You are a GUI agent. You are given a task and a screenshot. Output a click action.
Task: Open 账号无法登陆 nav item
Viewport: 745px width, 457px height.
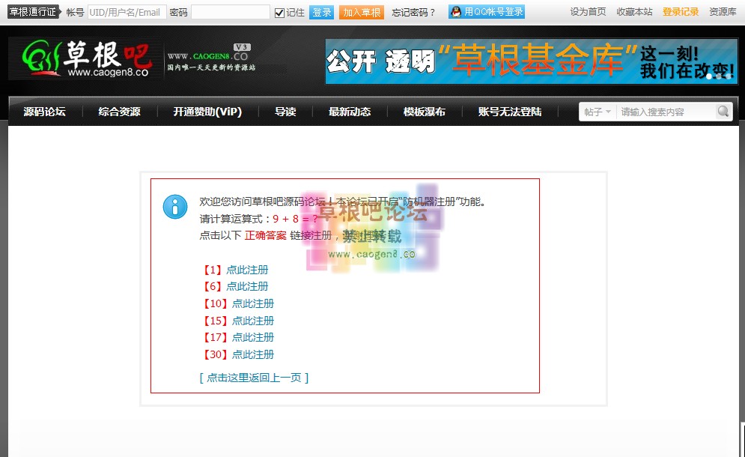(x=509, y=112)
